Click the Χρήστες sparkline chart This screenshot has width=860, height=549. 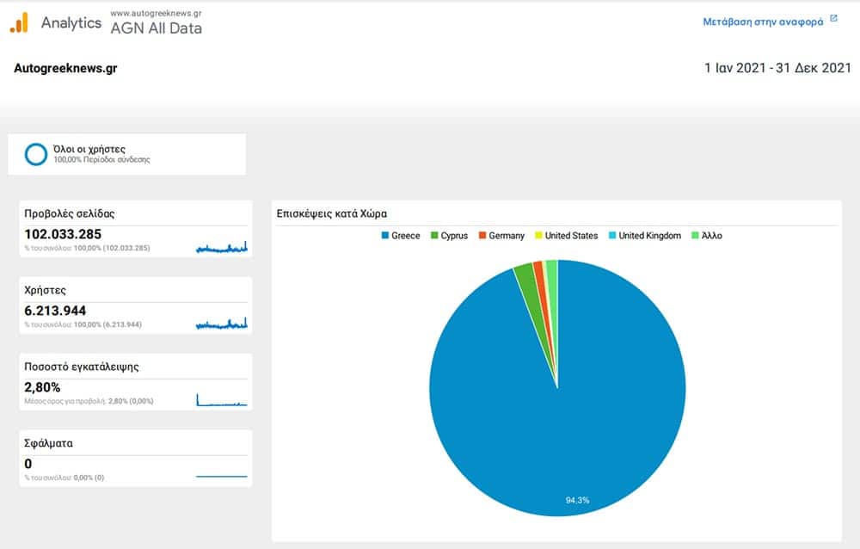pos(221,324)
